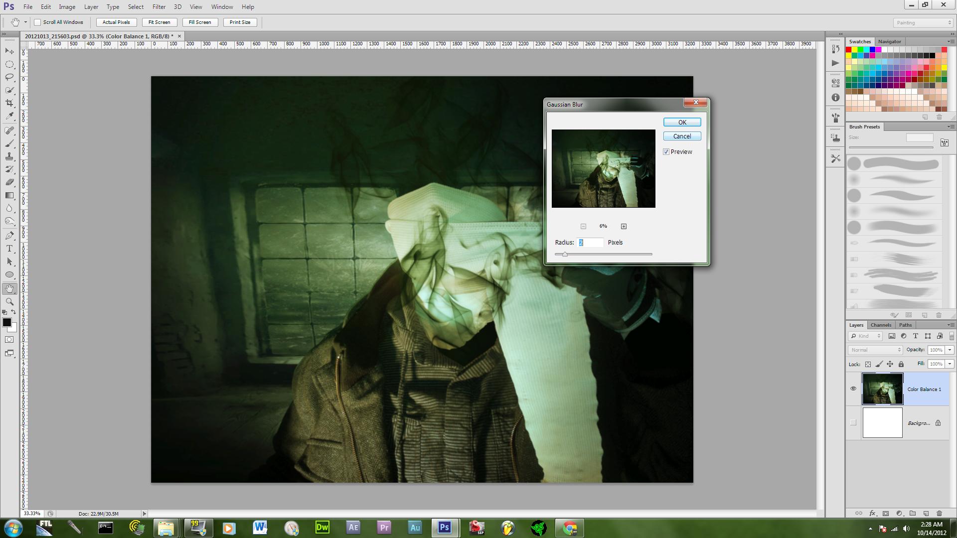957x538 pixels.
Task: Open status bar info arrow menu
Action: click(145, 514)
